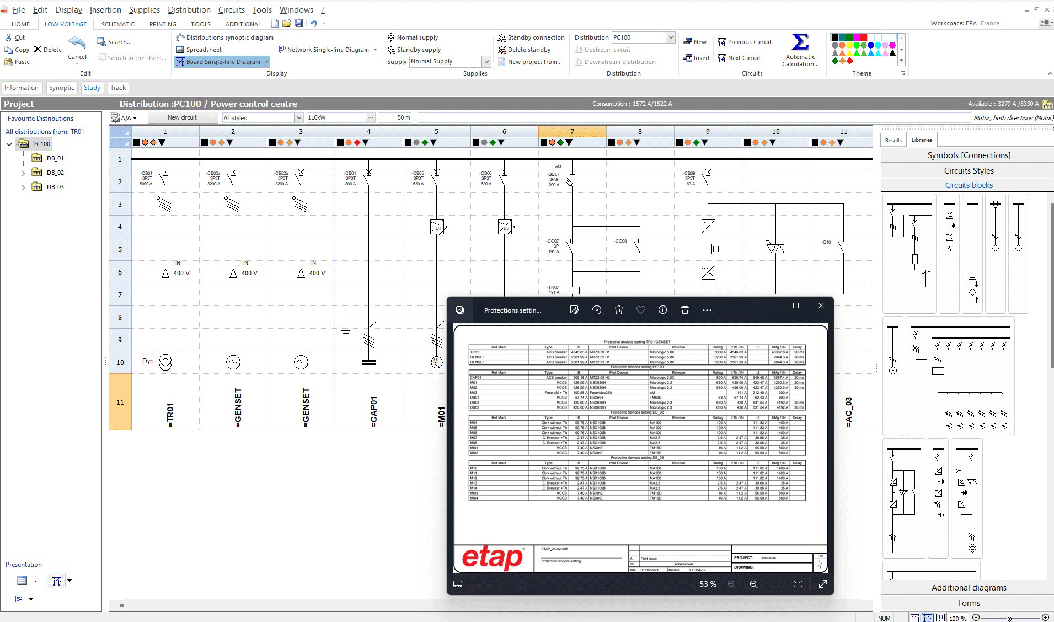
Task: Click the Spreadsheet display icon
Action: click(x=180, y=50)
